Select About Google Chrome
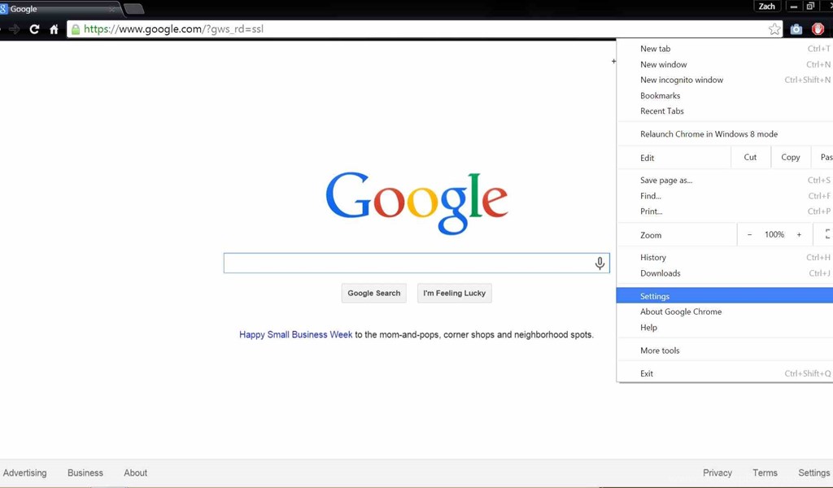 pyautogui.click(x=725, y=312)
